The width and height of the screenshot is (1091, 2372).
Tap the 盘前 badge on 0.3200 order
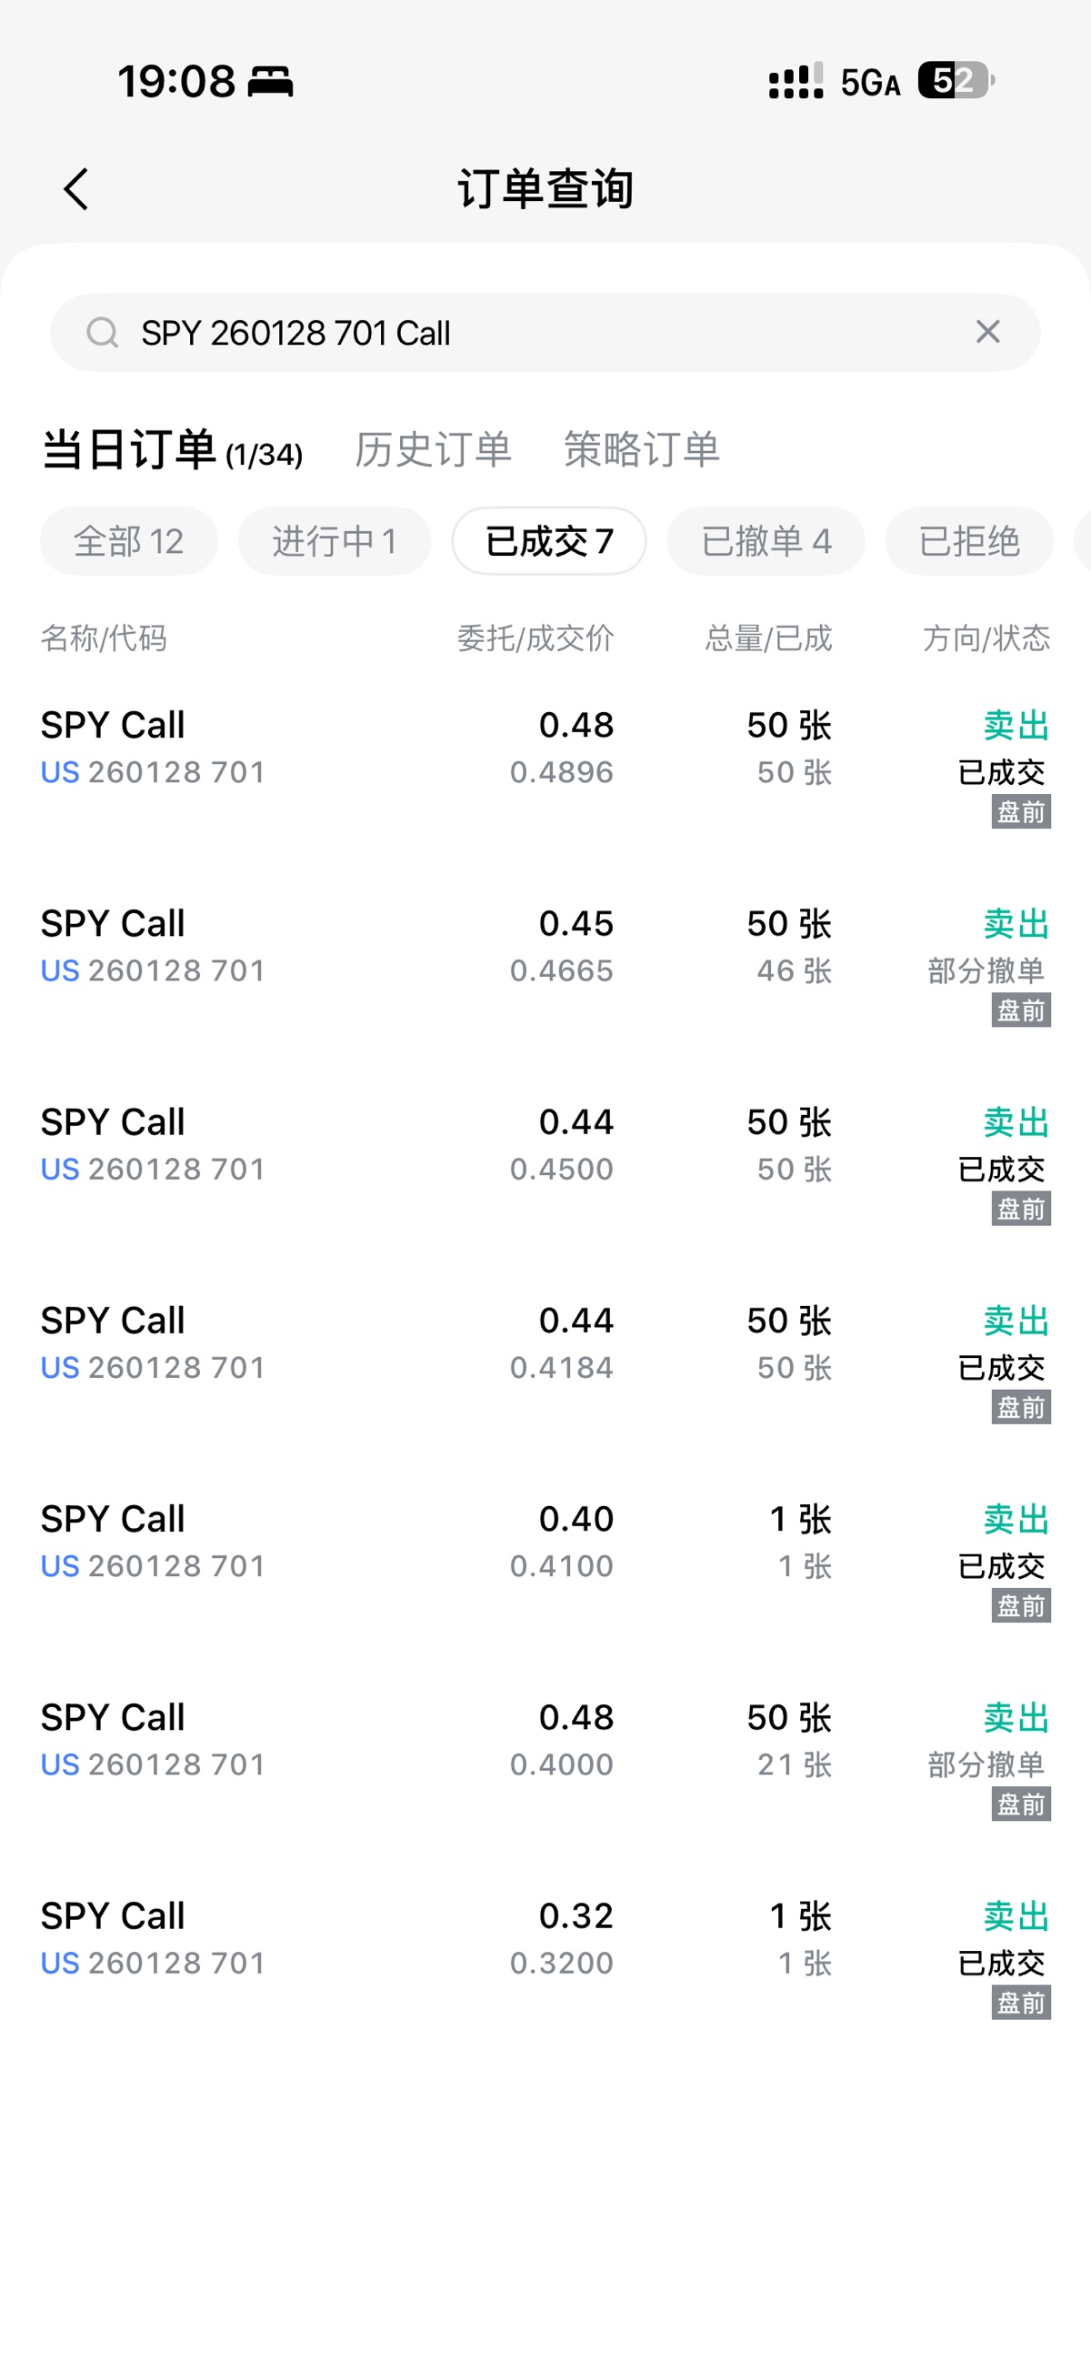[x=1020, y=2003]
